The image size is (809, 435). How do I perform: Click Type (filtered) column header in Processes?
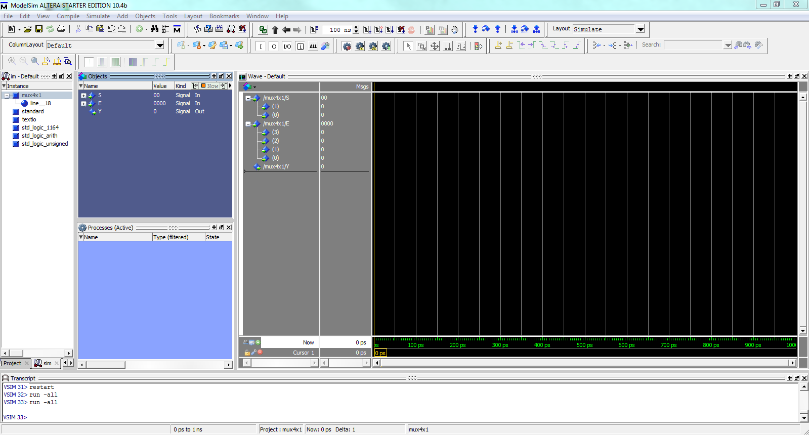pyautogui.click(x=178, y=237)
